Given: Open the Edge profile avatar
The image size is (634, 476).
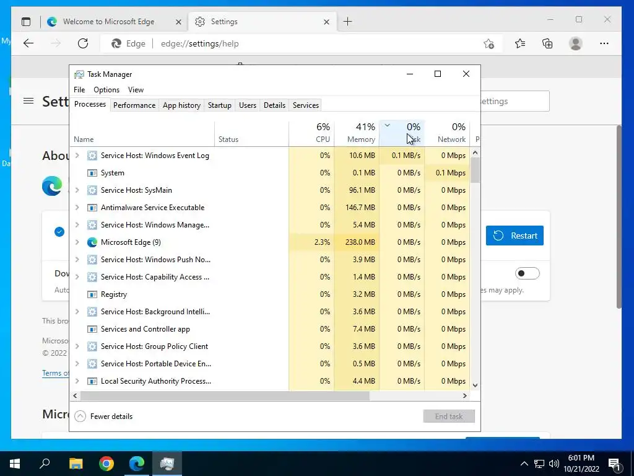Looking at the screenshot, I should click(x=575, y=43).
